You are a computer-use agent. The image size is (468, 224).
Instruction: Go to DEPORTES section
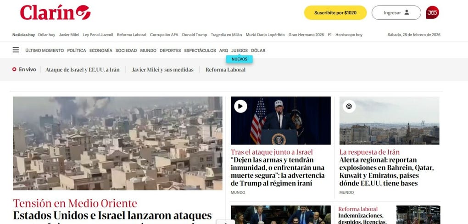click(170, 50)
